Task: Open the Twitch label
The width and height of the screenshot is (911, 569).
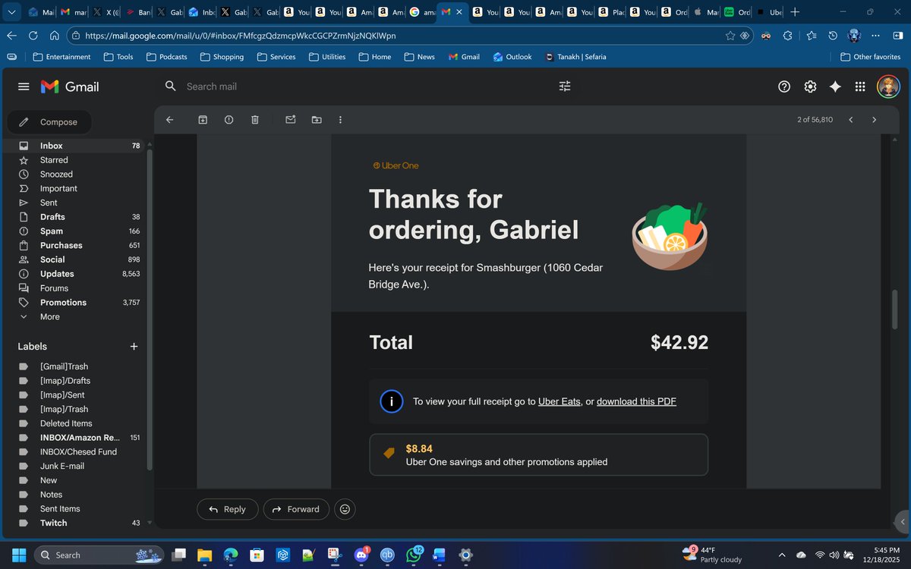Action: pyautogui.click(x=73, y=523)
